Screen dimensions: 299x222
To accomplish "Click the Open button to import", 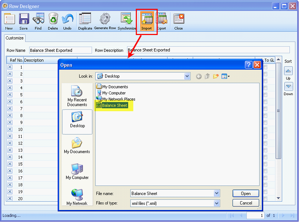I will [x=245, y=193].
